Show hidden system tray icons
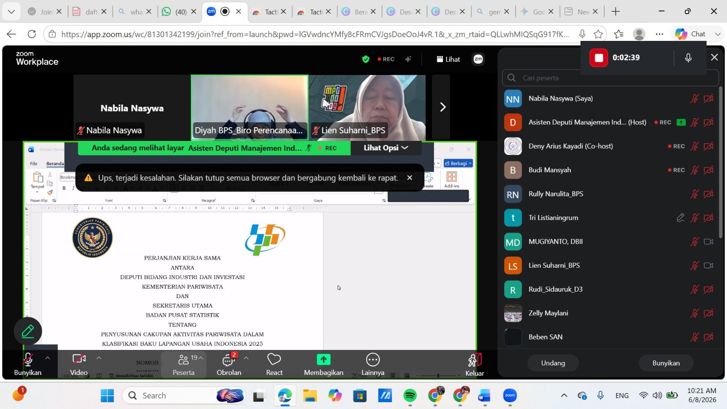Viewport: 727px width, 409px height. pos(564,395)
